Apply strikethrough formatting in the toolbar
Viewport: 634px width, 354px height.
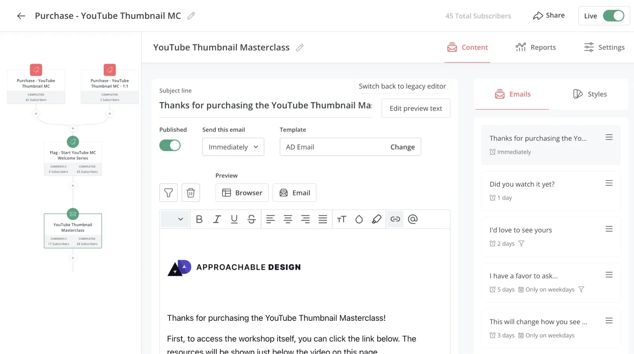click(x=252, y=219)
